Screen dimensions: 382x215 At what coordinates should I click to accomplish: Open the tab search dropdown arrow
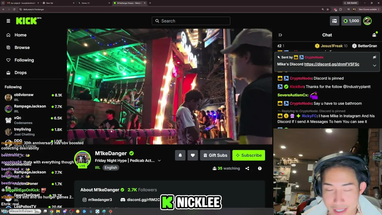pos(3,3)
